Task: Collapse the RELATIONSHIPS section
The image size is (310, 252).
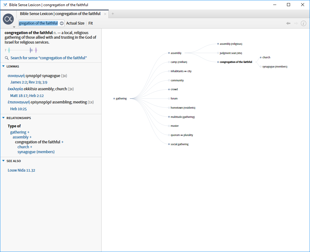Action: pos(3,118)
